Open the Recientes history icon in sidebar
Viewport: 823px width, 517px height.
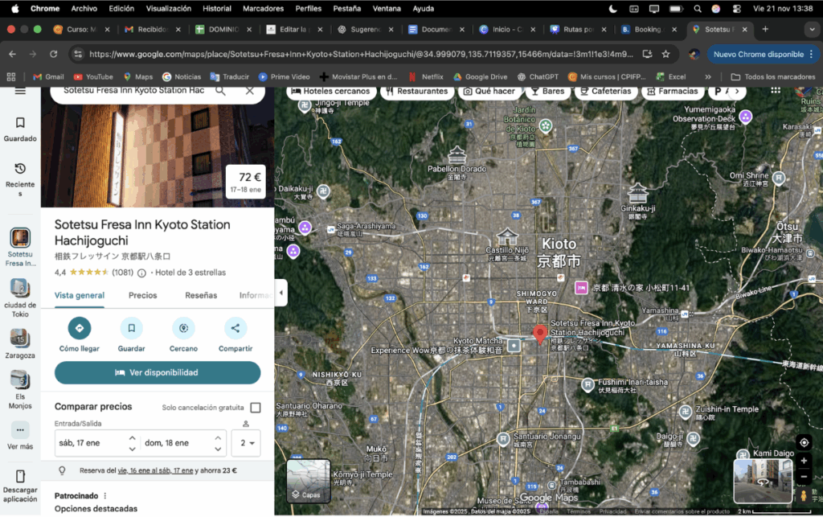20,169
